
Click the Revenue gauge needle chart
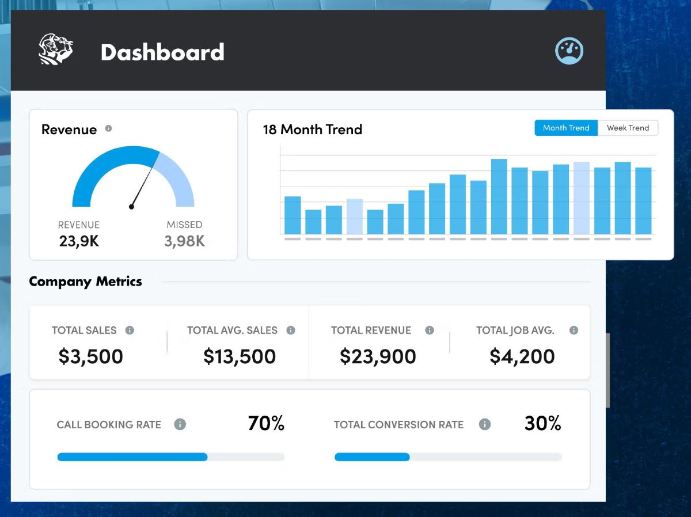[133, 178]
